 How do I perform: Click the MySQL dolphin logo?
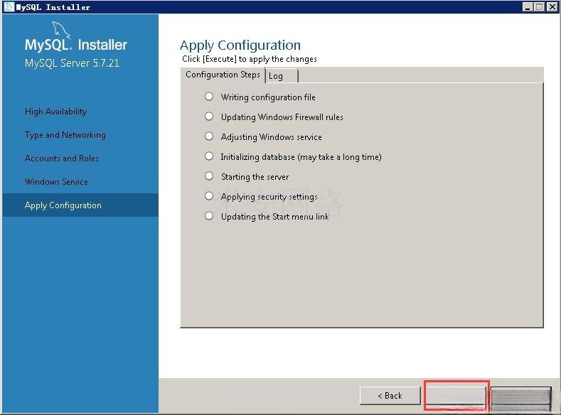[61, 30]
